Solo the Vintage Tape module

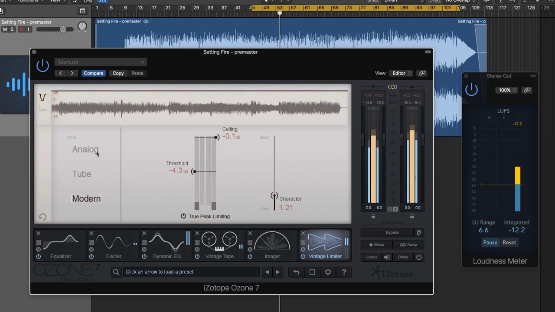pyautogui.click(x=197, y=250)
